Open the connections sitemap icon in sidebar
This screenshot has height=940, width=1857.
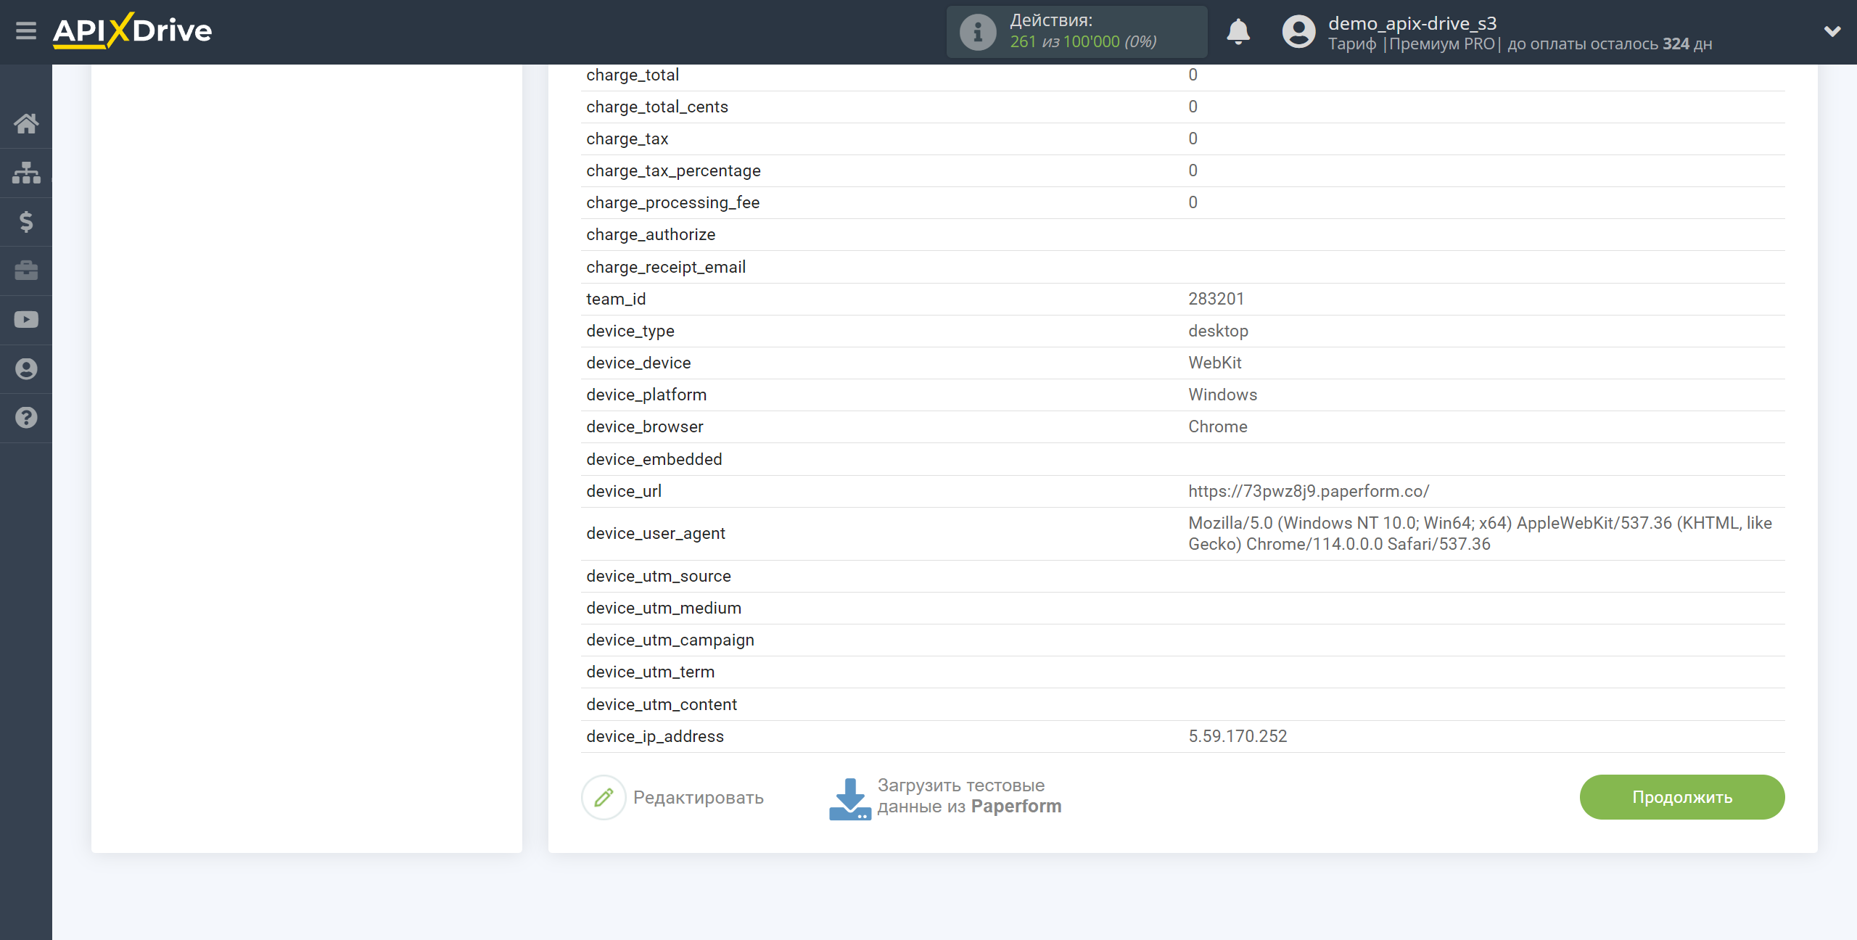point(26,173)
